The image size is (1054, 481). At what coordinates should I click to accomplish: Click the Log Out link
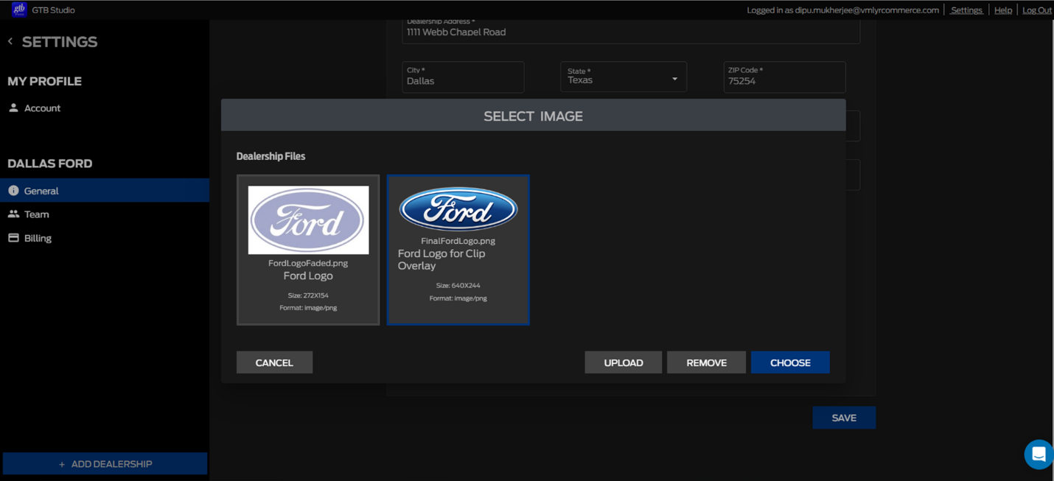coord(1036,10)
